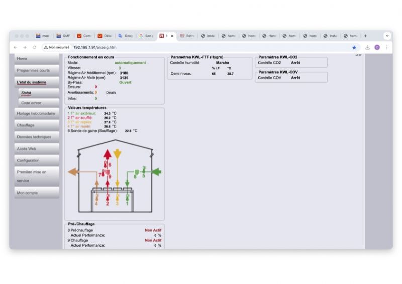Click the 'Non sécurisé' site info badge
402x284 pixels.
(56, 47)
